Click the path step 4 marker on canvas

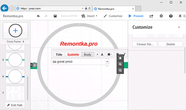click(x=35, y=65)
